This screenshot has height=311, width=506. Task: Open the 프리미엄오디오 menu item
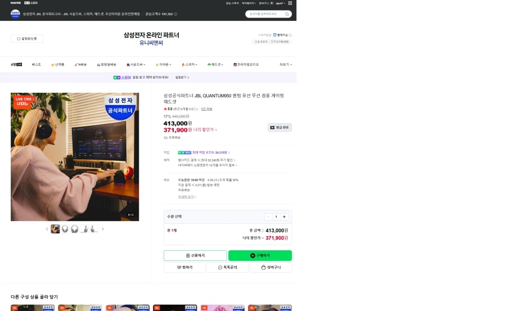246,65
